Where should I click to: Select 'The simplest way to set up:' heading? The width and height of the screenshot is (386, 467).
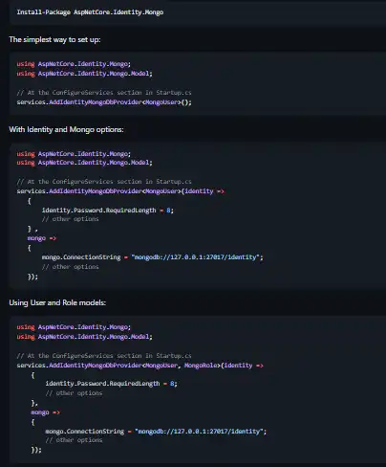(x=54, y=39)
